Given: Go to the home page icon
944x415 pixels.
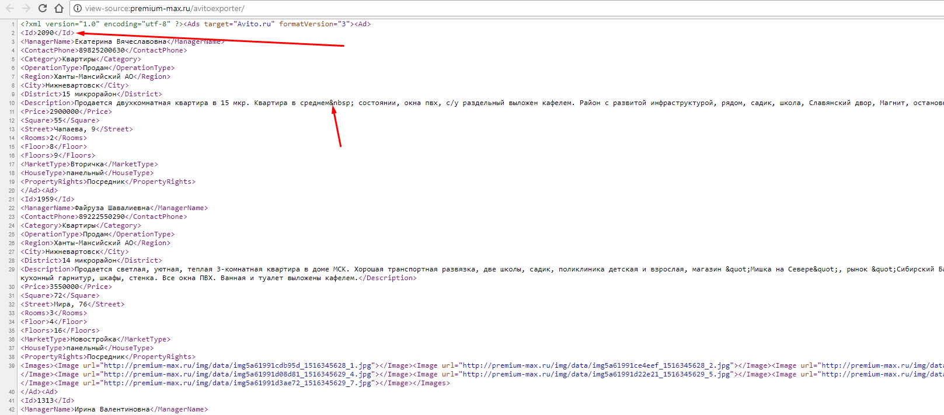Looking at the screenshot, I should [x=59, y=8].
